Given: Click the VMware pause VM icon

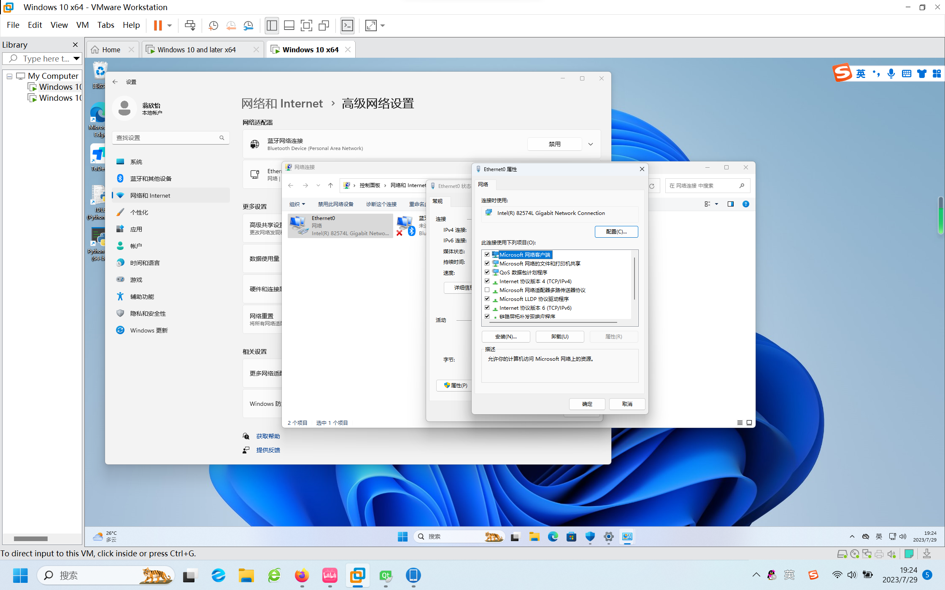Looking at the screenshot, I should click(158, 26).
